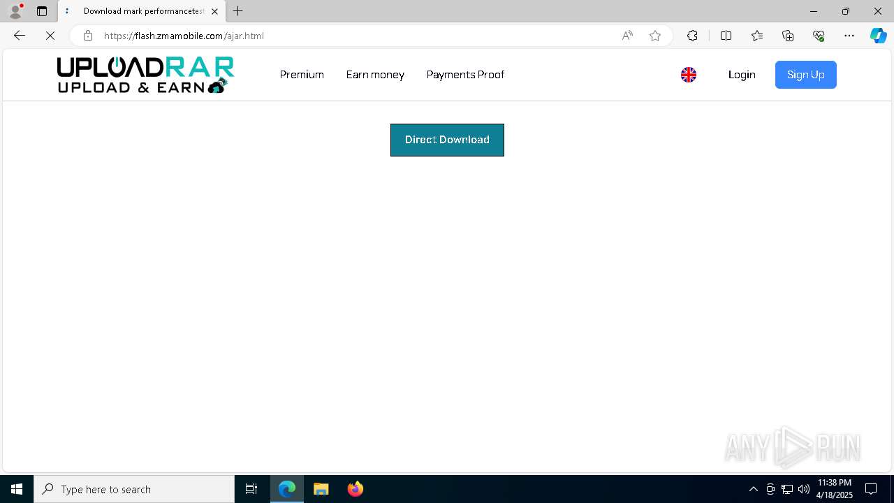This screenshot has width=894, height=503.
Task: Open Browser essentials heart icon
Action: pos(819,36)
